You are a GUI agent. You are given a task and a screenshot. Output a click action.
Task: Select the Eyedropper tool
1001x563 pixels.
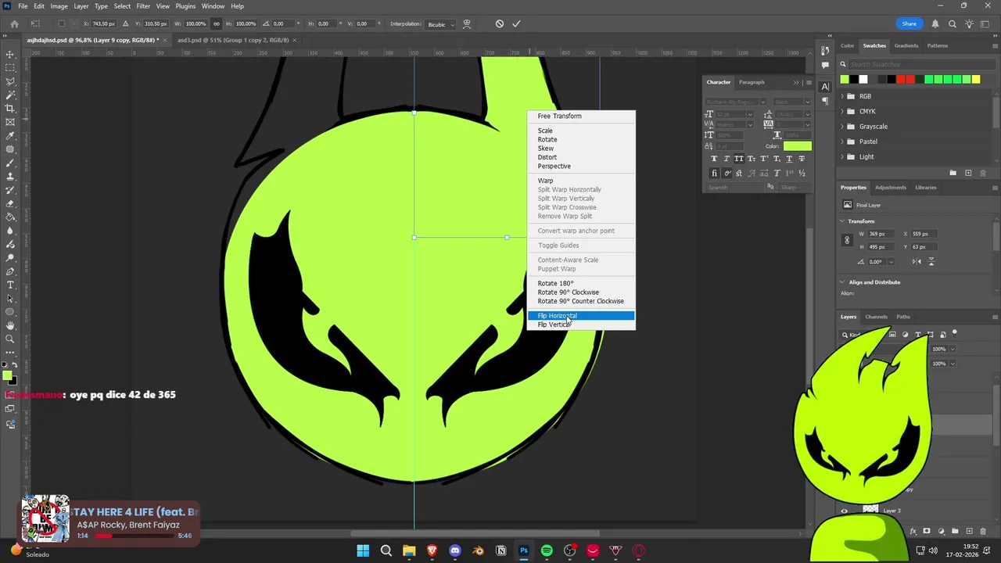(10, 136)
